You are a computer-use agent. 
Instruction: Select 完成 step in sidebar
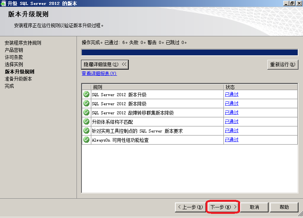(9, 86)
